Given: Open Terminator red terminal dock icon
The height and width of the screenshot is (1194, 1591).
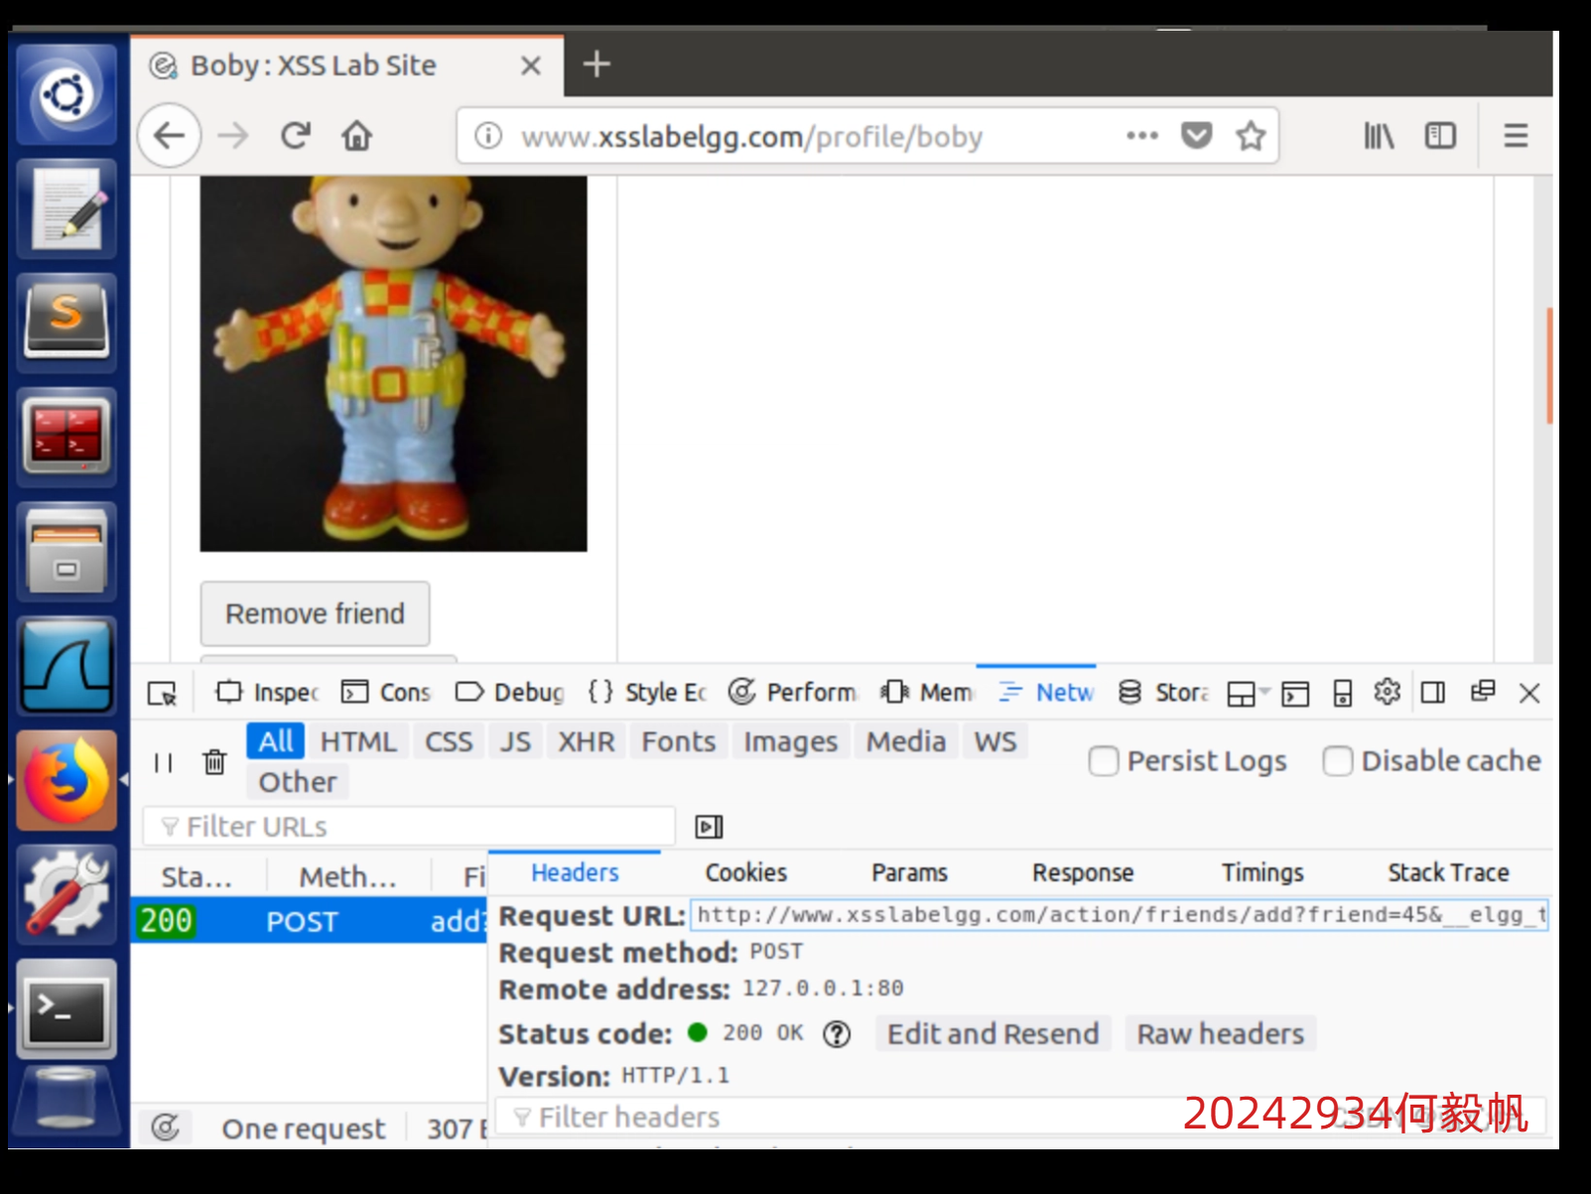Looking at the screenshot, I should point(66,438).
